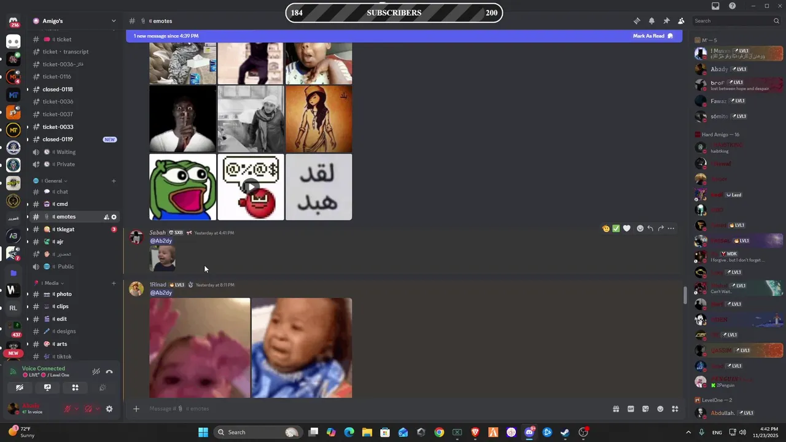Click the Forward arrow on Sabah's message

[661, 228]
